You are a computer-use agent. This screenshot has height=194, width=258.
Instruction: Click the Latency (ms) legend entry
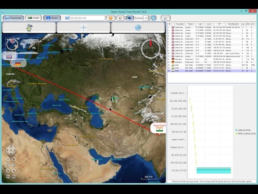[244, 130]
